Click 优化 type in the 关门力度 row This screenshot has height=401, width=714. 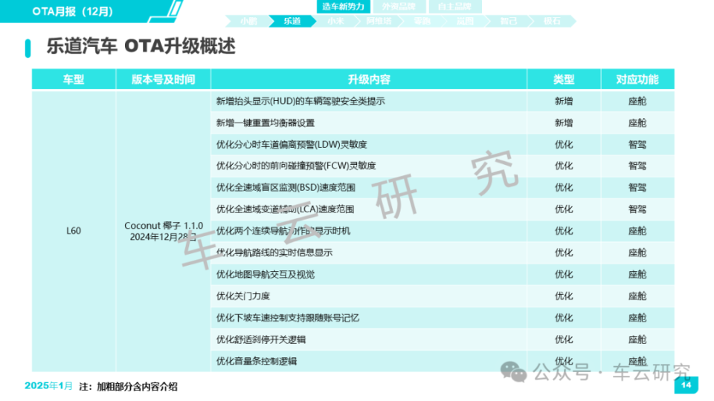pos(564,296)
